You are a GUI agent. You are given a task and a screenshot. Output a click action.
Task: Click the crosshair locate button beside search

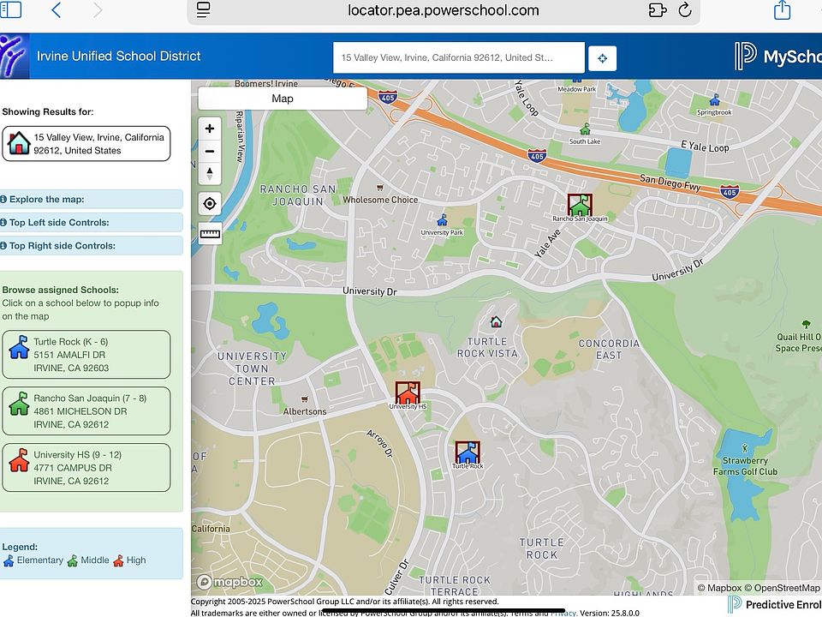tap(602, 58)
